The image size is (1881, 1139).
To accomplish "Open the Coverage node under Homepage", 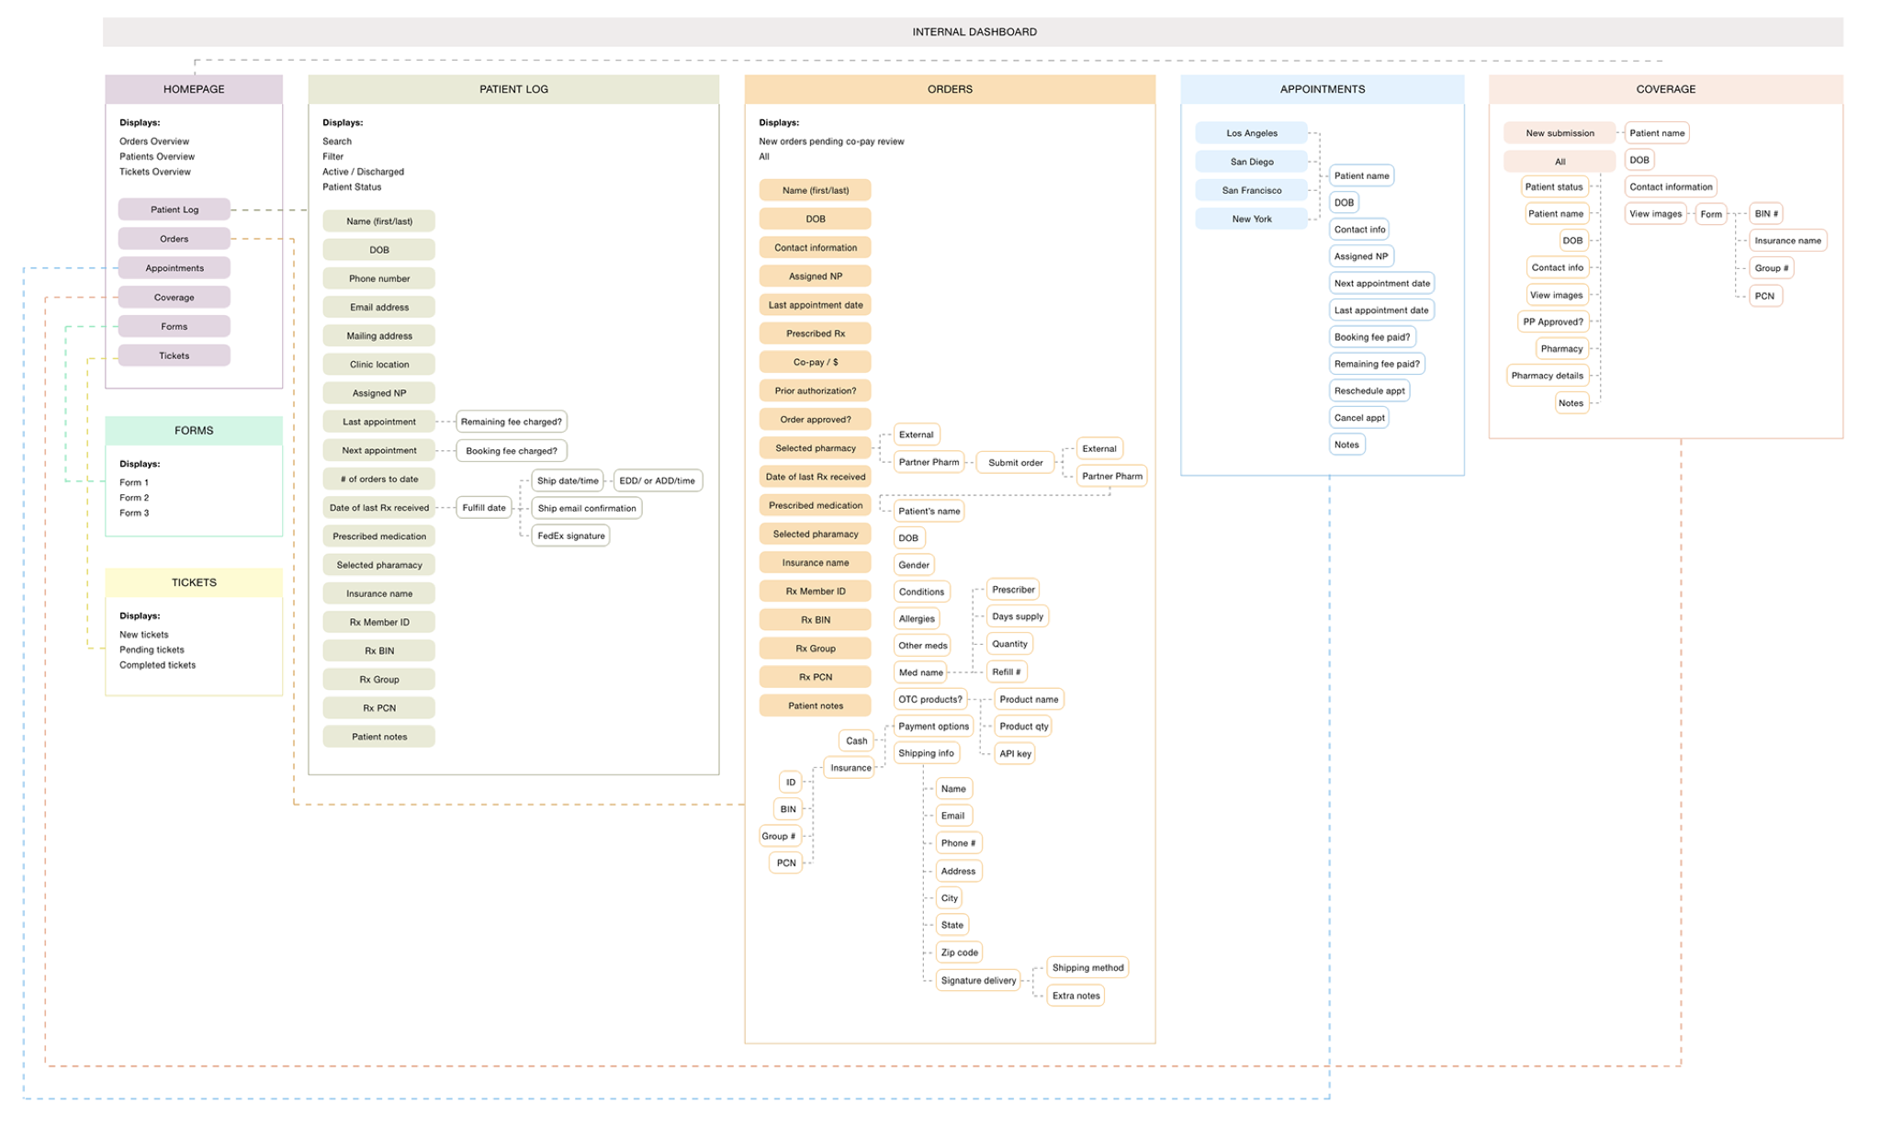I will 174,298.
